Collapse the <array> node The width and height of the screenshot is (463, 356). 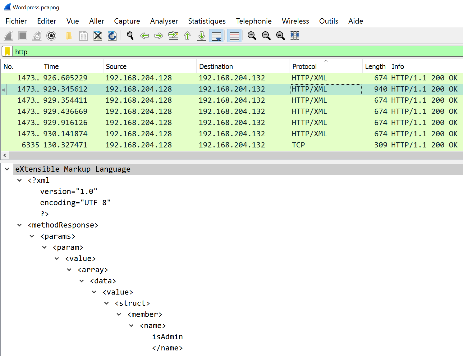tap(69, 270)
